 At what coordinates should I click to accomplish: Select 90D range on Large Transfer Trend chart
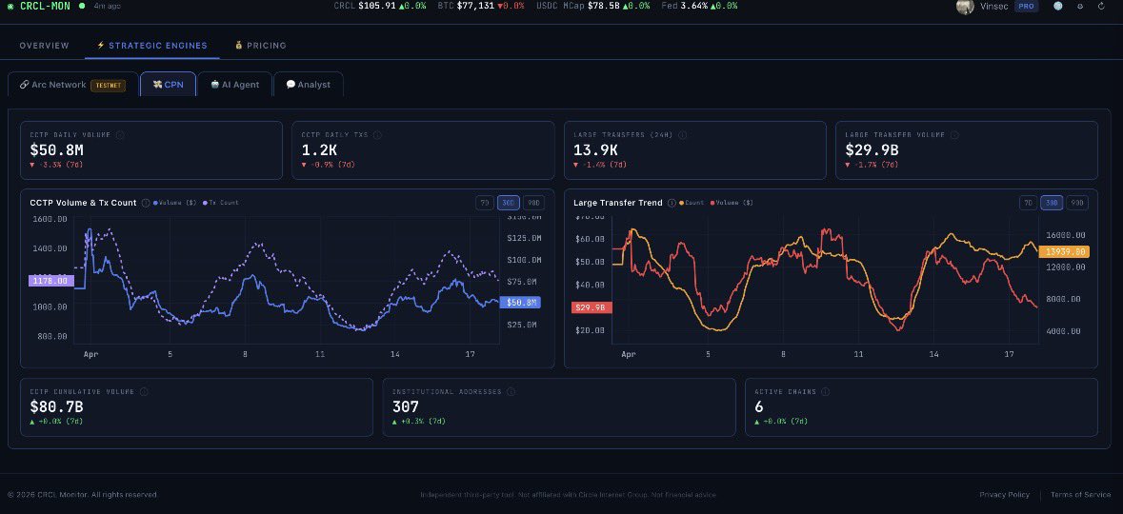coord(1076,203)
